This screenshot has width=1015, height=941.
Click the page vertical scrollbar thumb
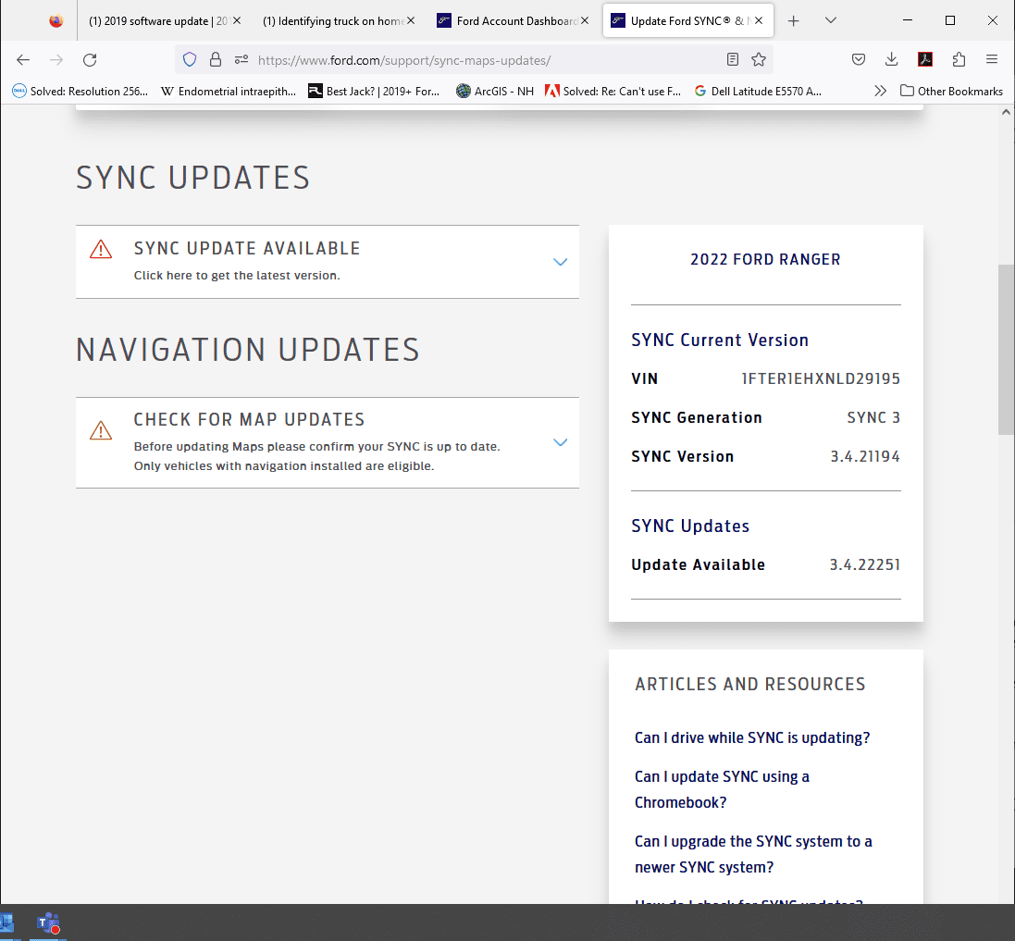[x=1006, y=350]
